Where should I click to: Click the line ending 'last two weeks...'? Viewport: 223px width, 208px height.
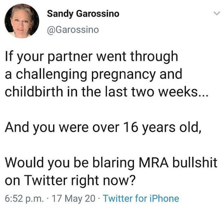(x=107, y=92)
